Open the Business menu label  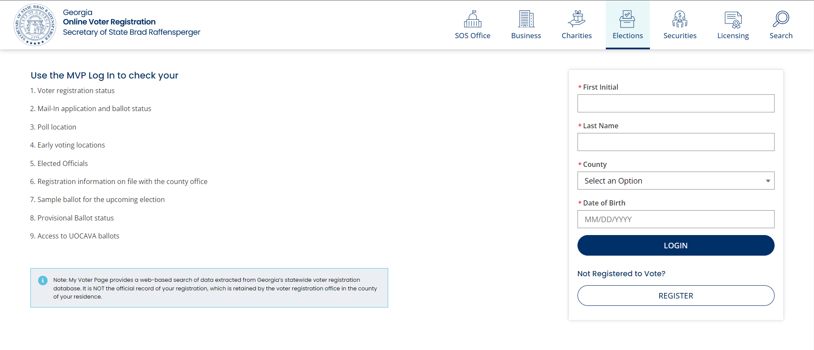tap(526, 36)
